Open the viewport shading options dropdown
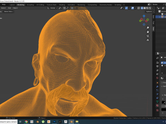 pyautogui.click(x=153, y=8)
